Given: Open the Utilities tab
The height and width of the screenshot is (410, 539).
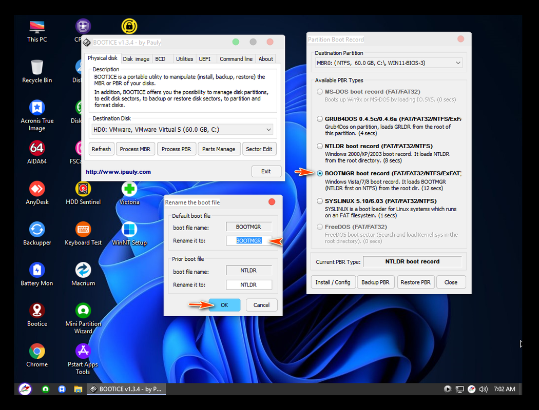Looking at the screenshot, I should (x=185, y=59).
